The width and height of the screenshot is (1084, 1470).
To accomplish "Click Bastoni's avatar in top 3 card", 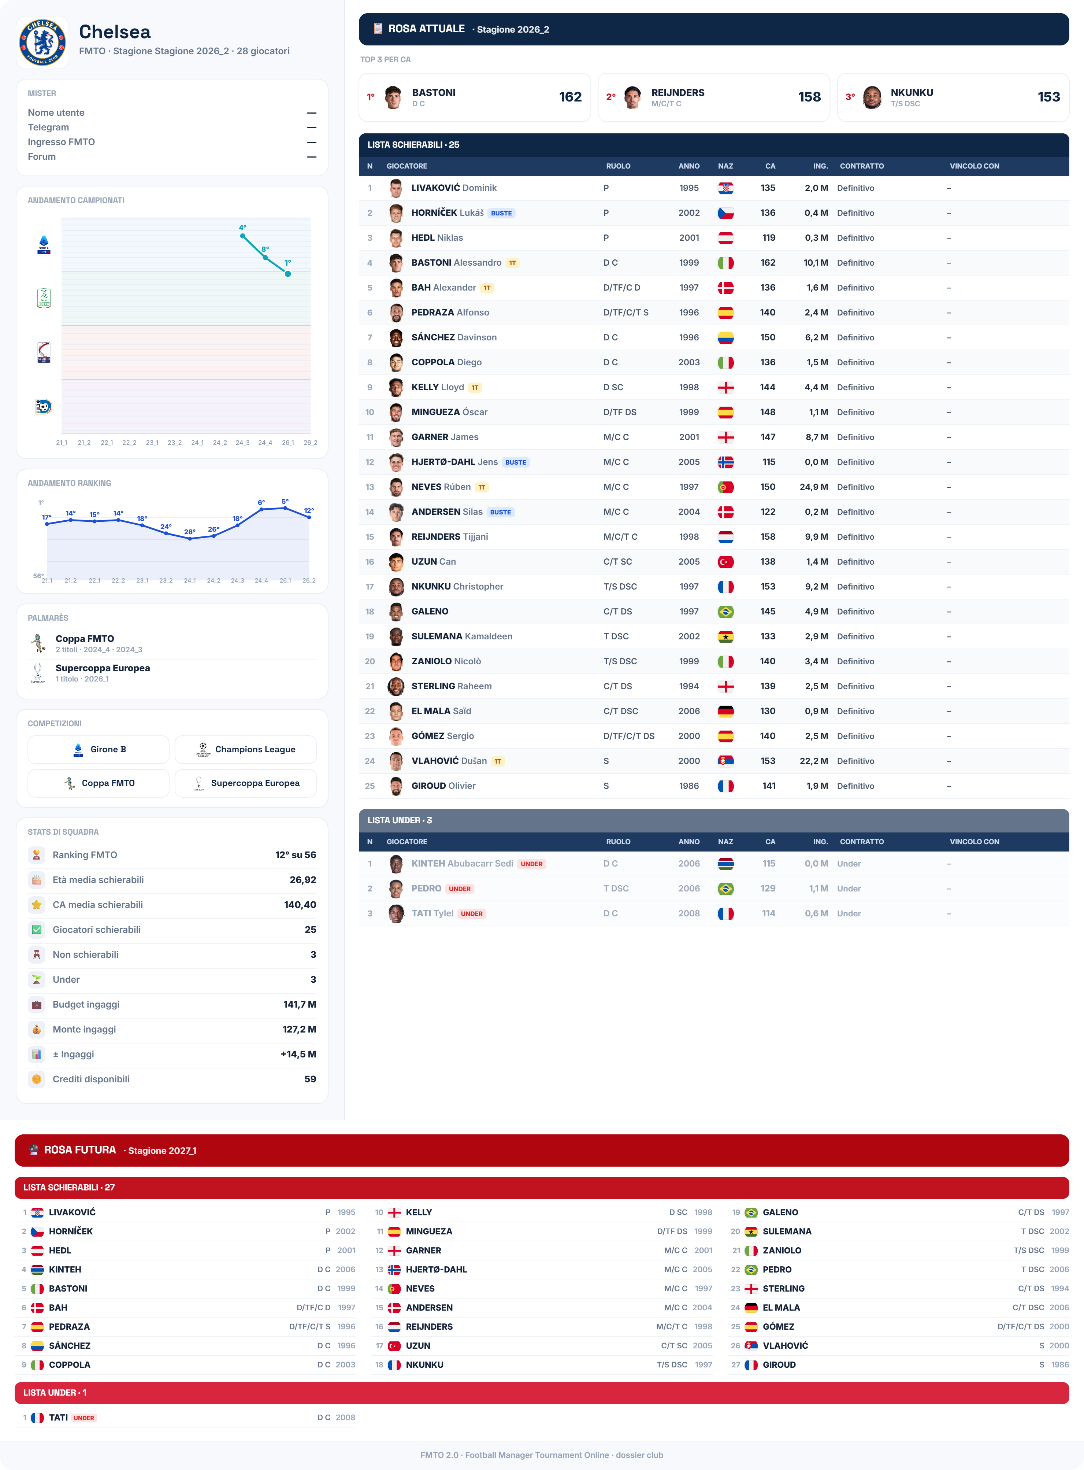I will point(393,97).
